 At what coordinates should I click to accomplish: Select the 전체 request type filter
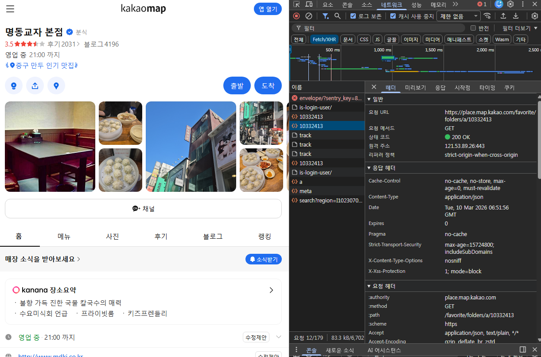pyautogui.click(x=299, y=39)
